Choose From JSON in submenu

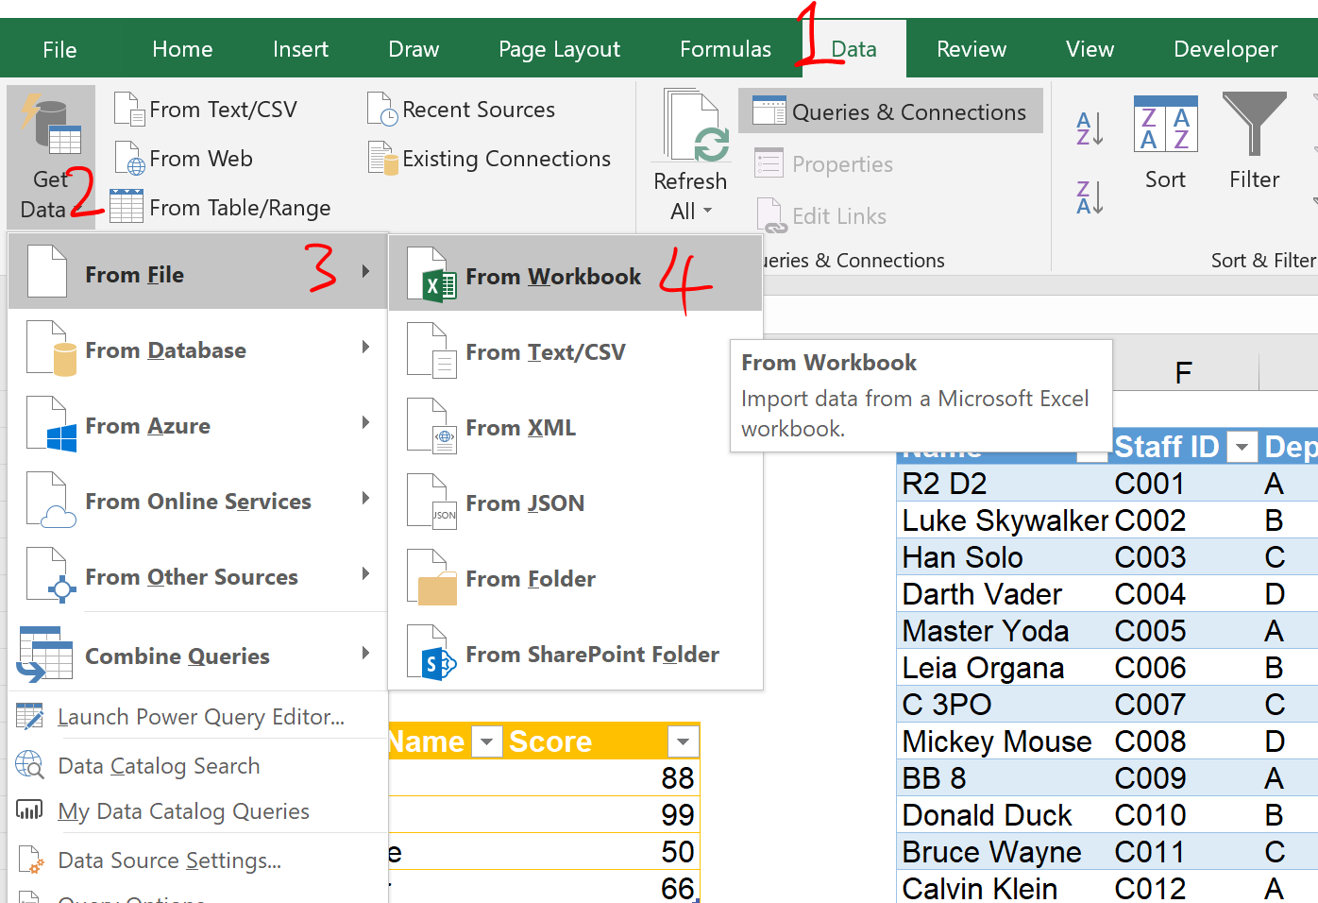coord(525,503)
